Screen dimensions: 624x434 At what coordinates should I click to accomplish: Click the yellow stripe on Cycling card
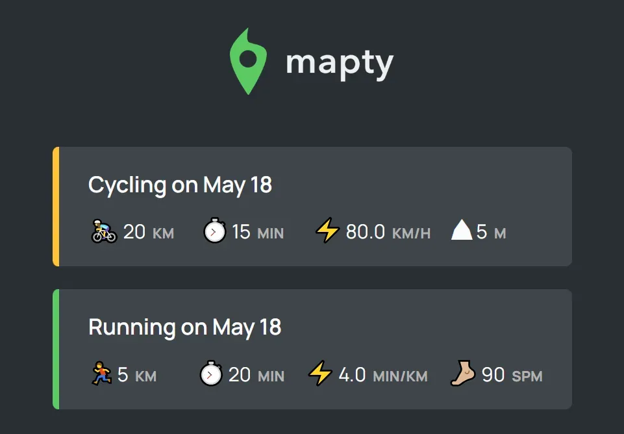(56, 207)
